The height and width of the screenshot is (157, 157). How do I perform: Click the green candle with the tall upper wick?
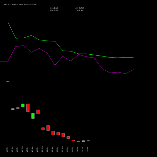tap(23, 105)
